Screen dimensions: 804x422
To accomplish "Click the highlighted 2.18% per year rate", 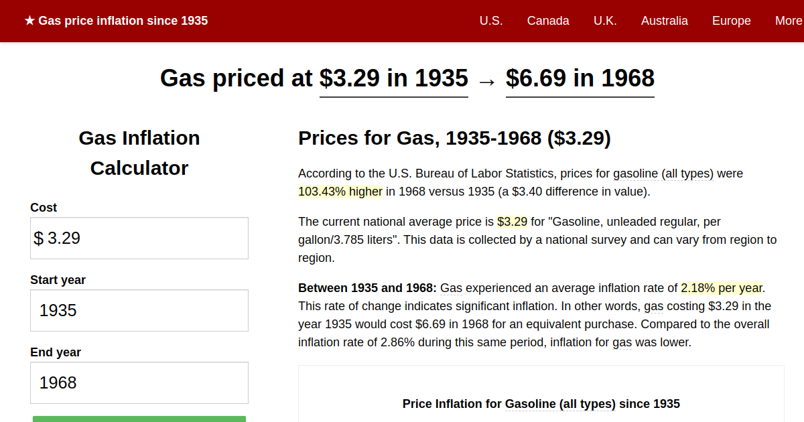I will tap(720, 288).
